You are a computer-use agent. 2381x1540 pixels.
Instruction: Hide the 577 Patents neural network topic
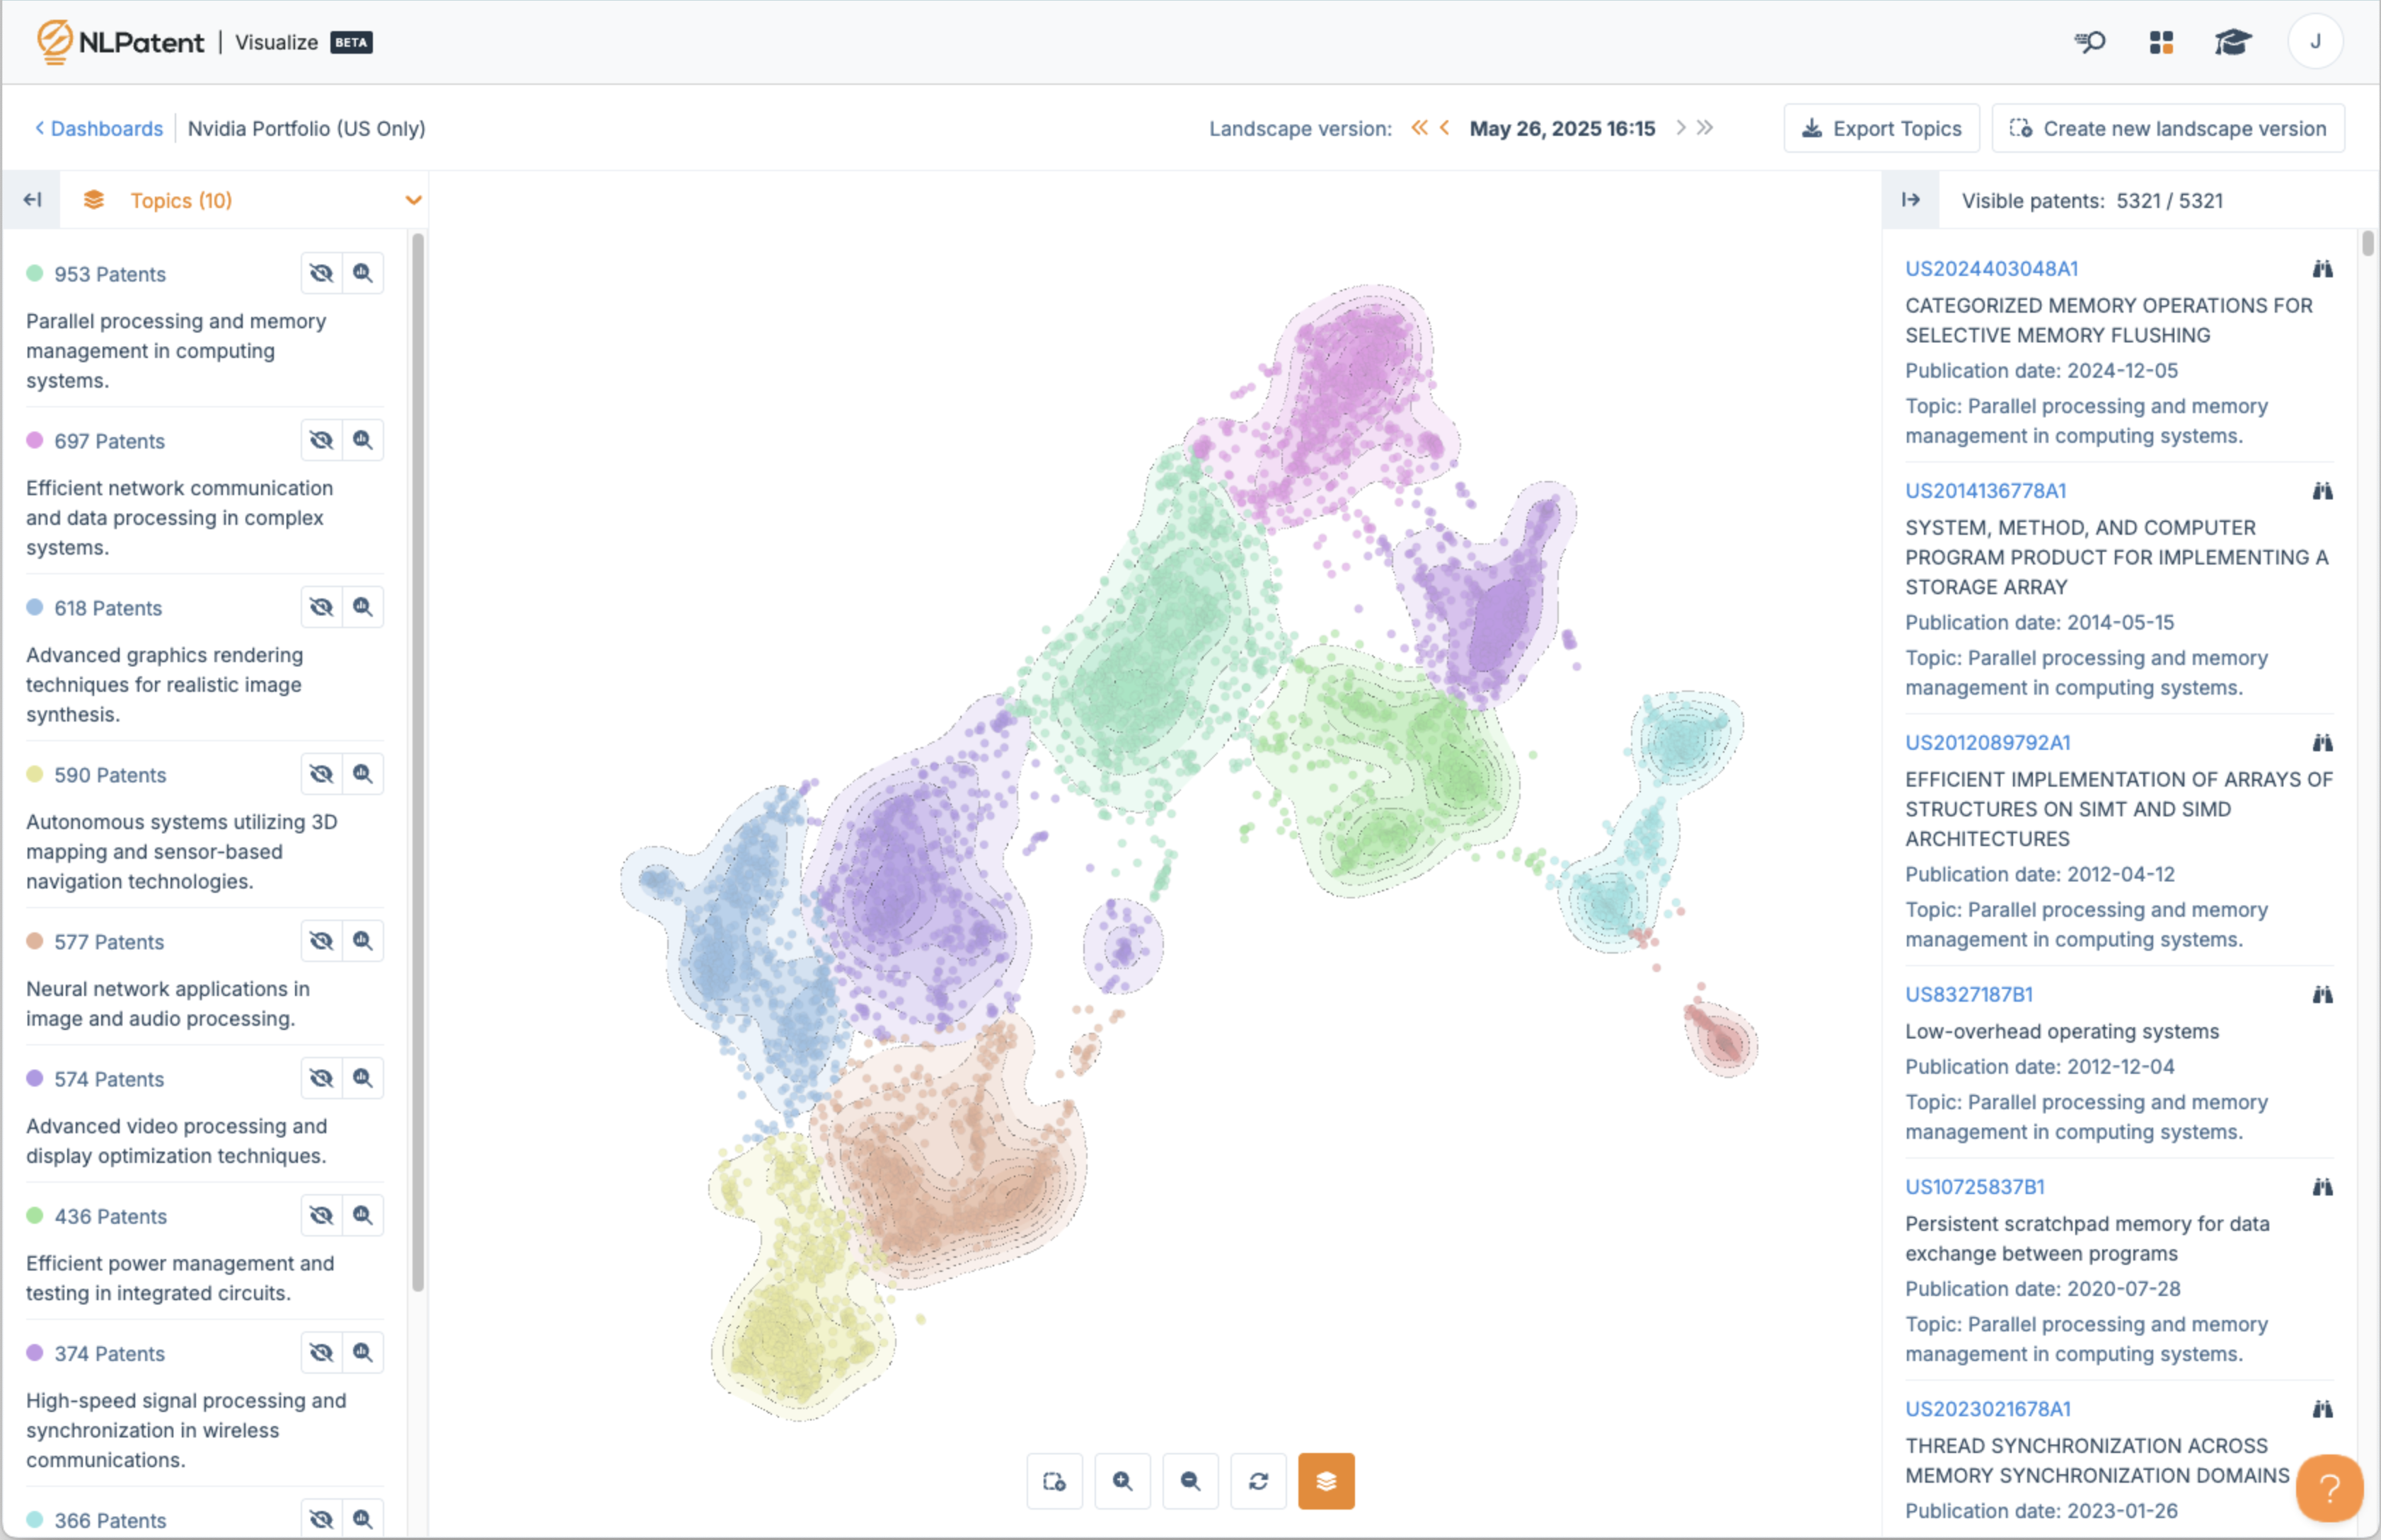click(x=321, y=941)
